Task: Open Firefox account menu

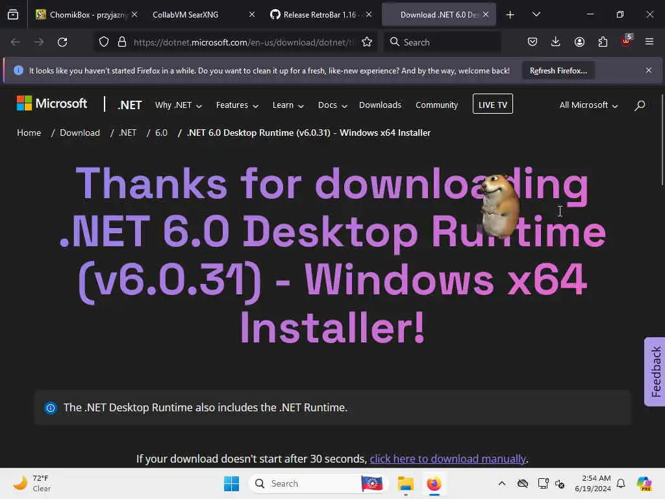Action: point(579,42)
